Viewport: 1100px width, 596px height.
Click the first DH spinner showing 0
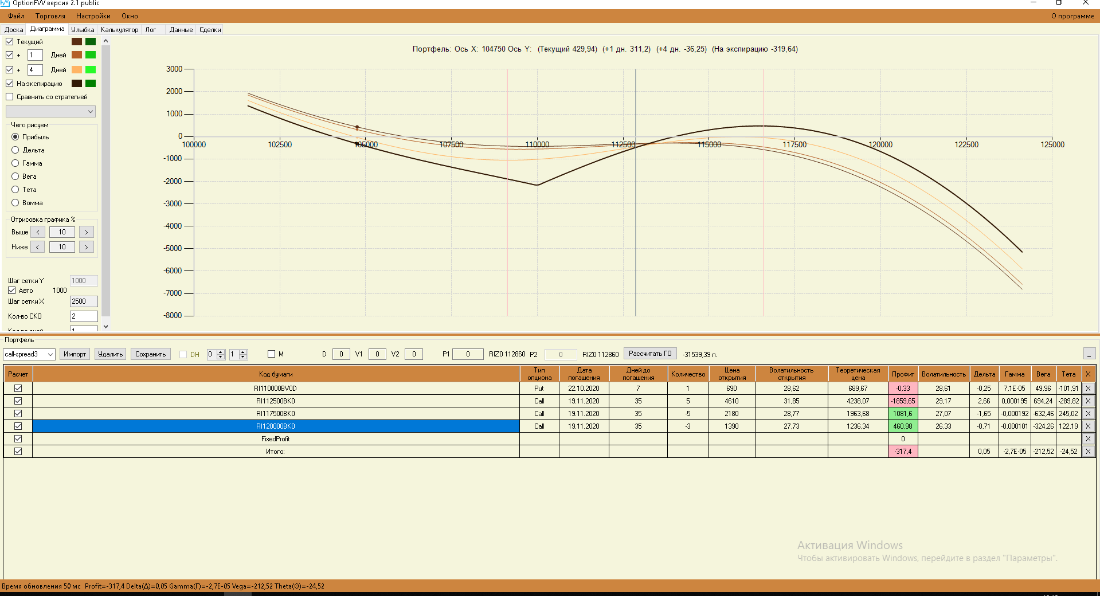[216, 354]
